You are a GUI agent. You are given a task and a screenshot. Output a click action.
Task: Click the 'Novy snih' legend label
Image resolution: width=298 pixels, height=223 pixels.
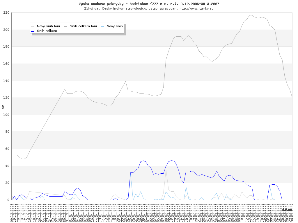115,26
